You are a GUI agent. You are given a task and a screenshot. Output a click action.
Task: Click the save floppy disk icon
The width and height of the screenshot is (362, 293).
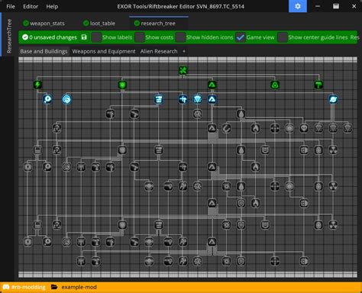tap(84, 37)
